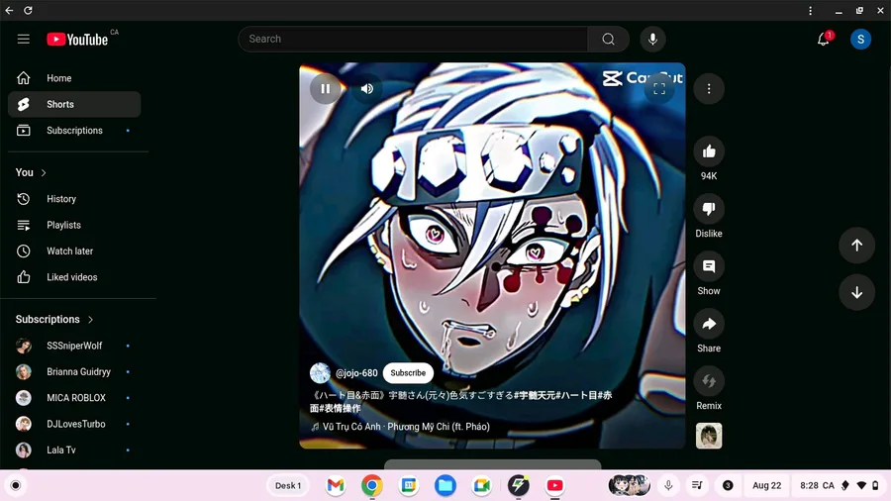Open the ChromeOS launcher button

[15, 486]
